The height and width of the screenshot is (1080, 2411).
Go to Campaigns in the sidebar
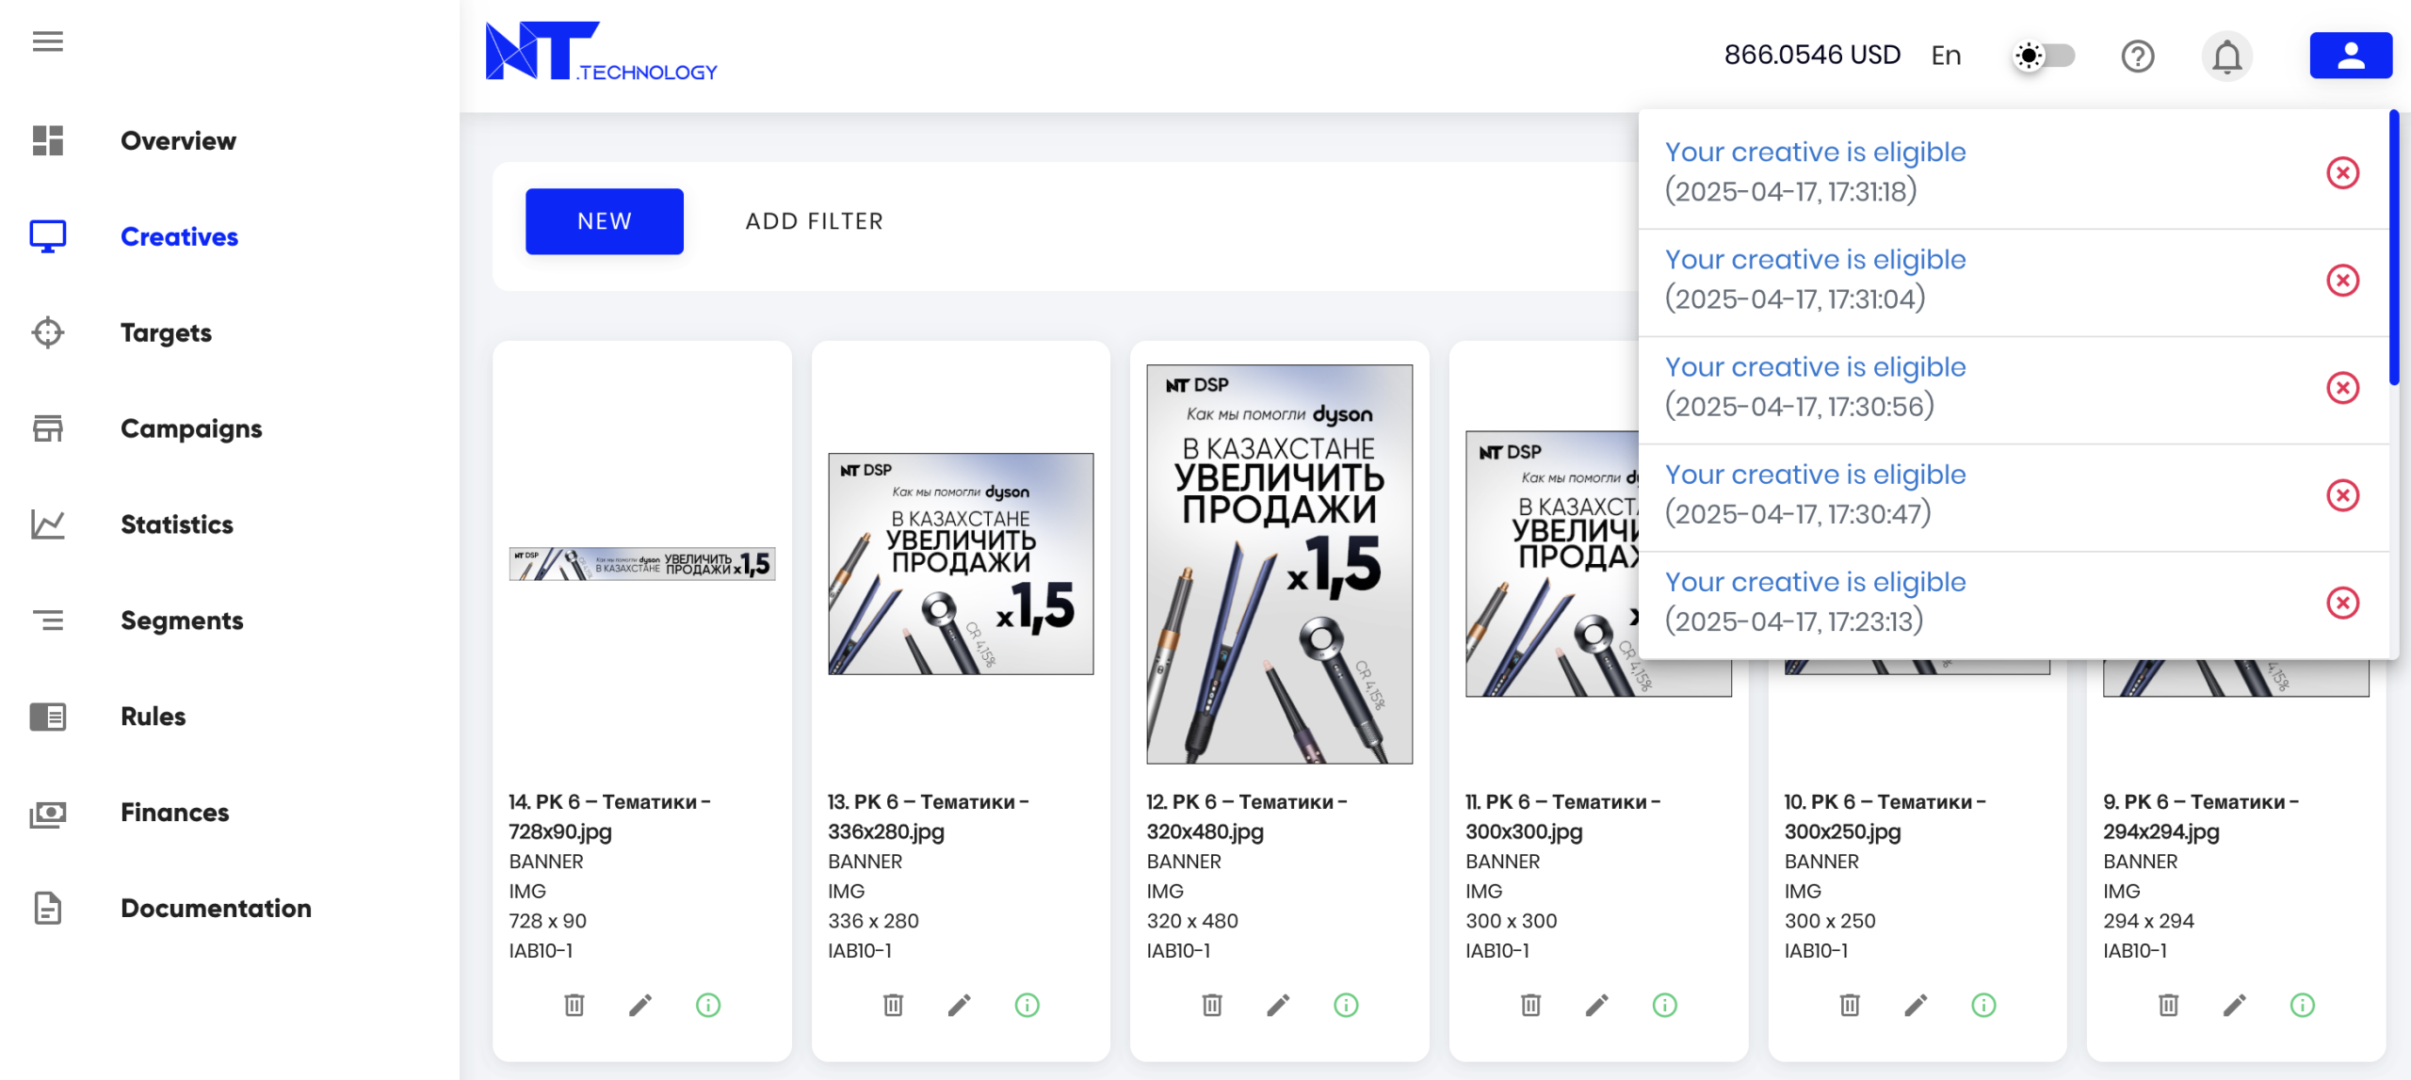point(191,428)
